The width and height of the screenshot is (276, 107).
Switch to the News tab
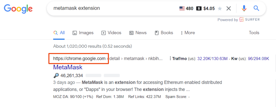138,33
